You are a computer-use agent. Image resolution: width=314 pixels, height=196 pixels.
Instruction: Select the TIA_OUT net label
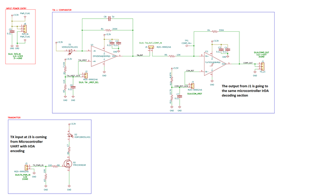pos(140,55)
